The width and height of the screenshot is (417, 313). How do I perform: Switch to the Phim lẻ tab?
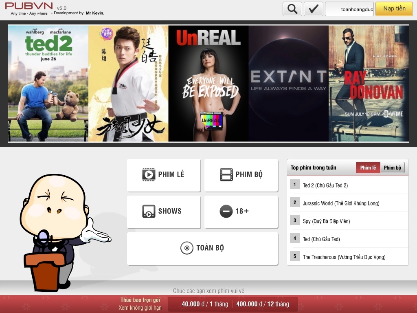pyautogui.click(x=368, y=168)
